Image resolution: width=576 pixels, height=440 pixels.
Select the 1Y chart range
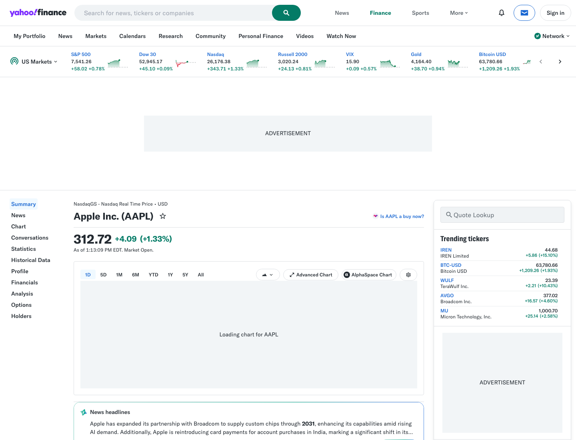click(170, 275)
